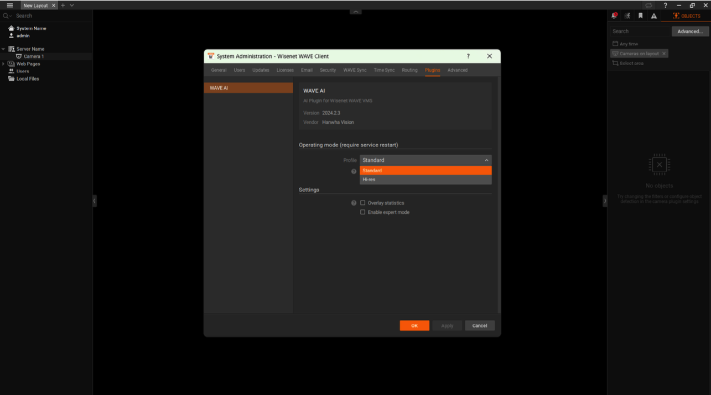The image size is (711, 395).
Task: Open the Events warning triangle tab
Action: (x=654, y=15)
